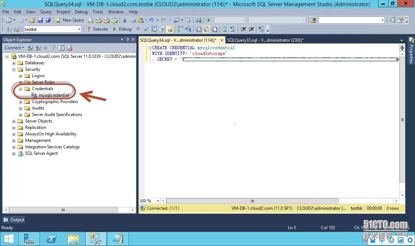Click the Refresh icon in Object Explorer
This screenshot has width=415, height=246.
tap(61, 48)
